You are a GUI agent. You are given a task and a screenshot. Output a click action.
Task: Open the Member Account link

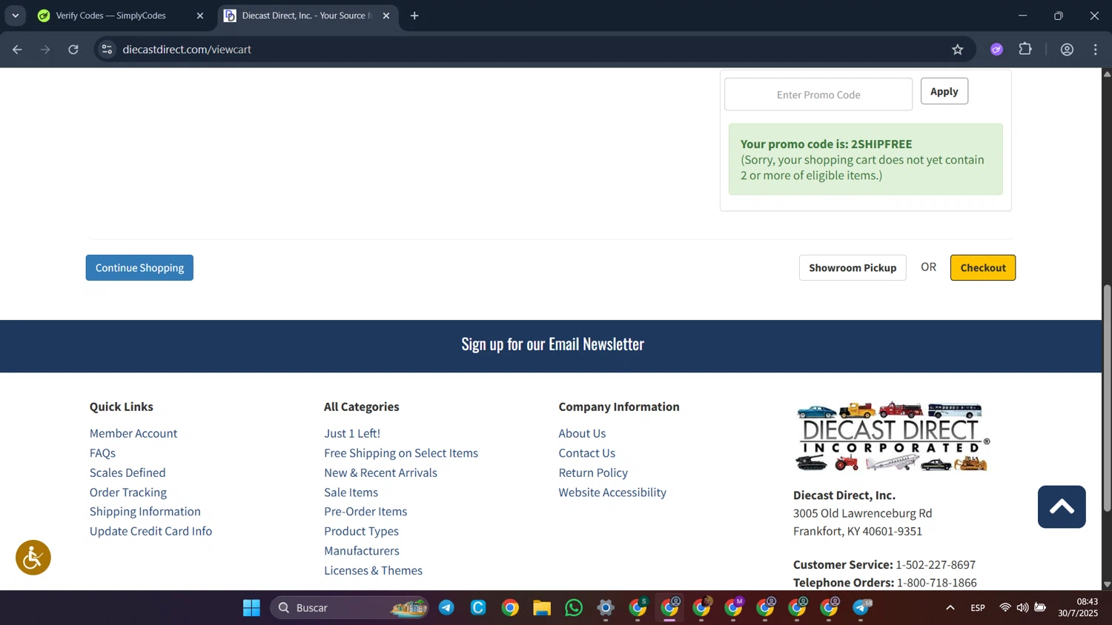pyautogui.click(x=133, y=433)
